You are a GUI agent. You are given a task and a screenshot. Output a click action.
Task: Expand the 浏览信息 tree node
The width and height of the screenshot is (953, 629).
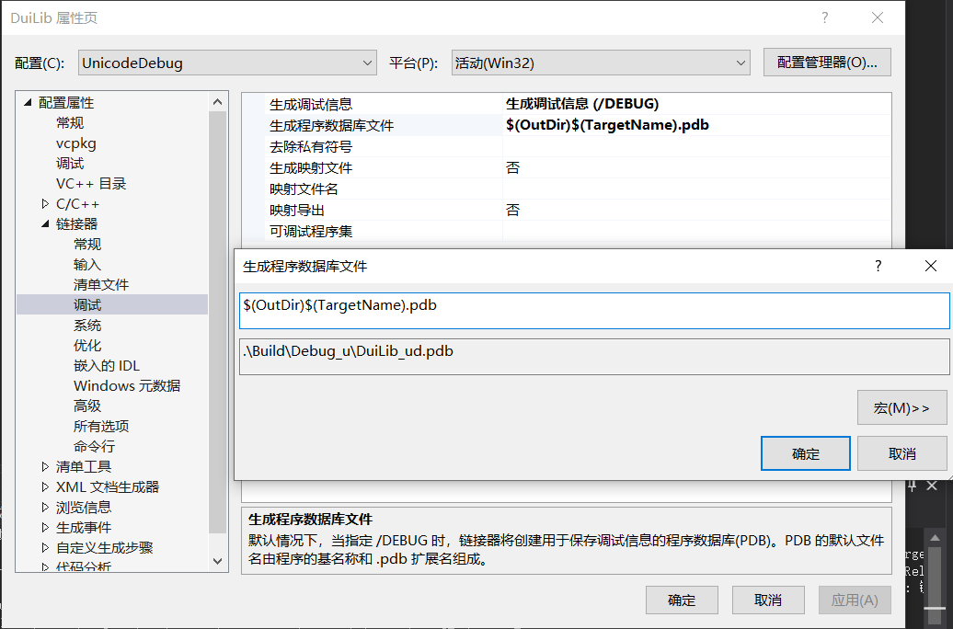pos(45,507)
